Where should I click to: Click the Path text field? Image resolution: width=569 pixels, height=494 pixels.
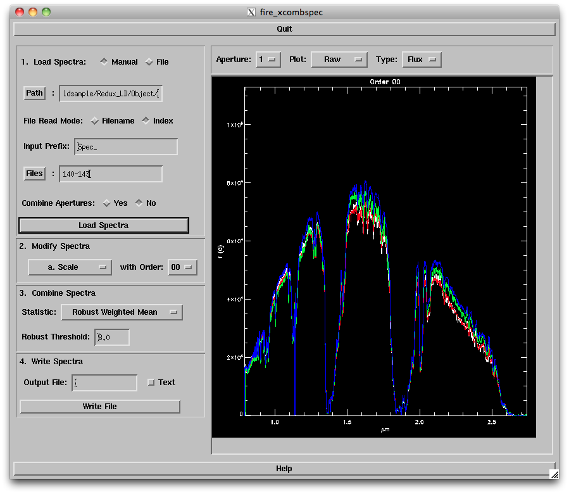coord(111,94)
